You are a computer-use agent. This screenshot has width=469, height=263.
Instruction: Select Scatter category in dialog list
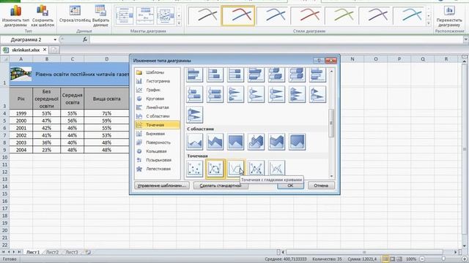158,125
